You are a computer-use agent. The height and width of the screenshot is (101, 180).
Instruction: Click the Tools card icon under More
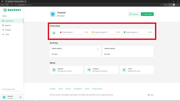(x=124, y=70)
